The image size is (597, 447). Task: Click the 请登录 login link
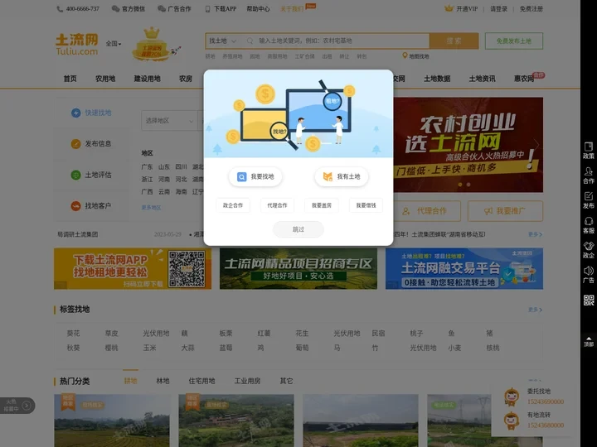click(x=499, y=9)
